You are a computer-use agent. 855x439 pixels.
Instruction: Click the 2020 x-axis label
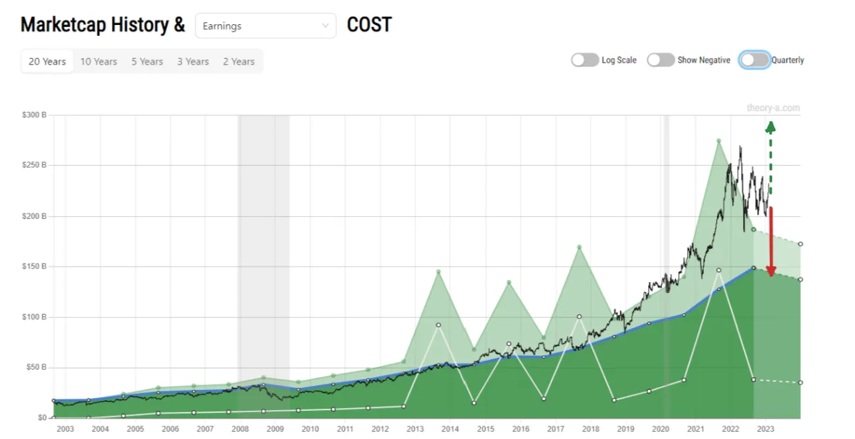pyautogui.click(x=660, y=429)
